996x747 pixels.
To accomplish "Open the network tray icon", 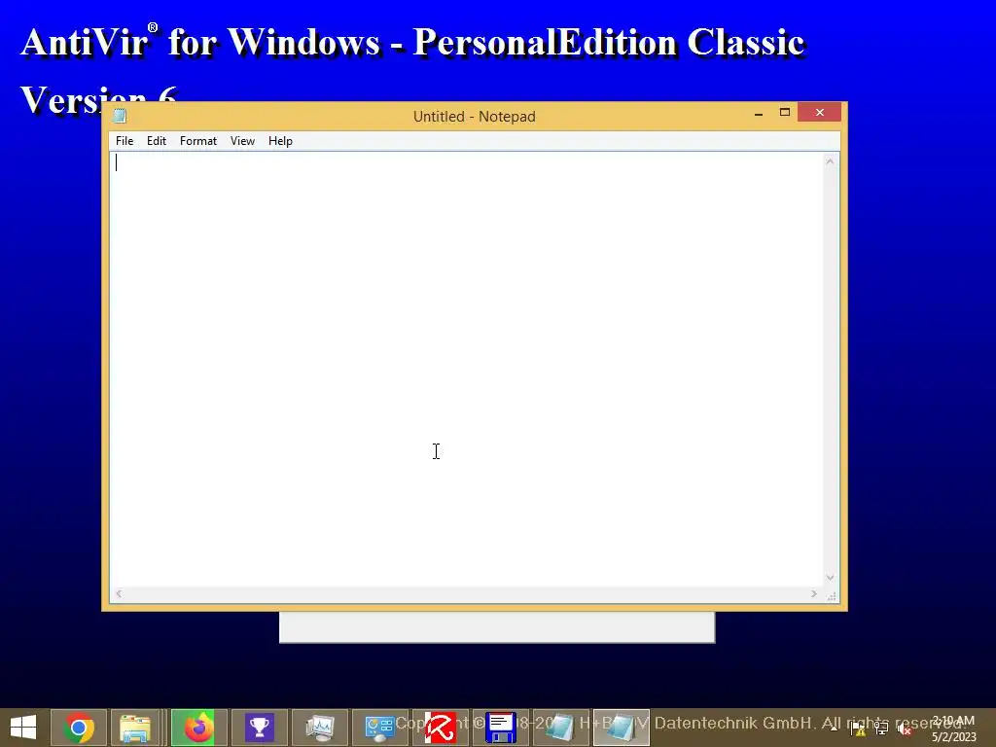I will (881, 728).
